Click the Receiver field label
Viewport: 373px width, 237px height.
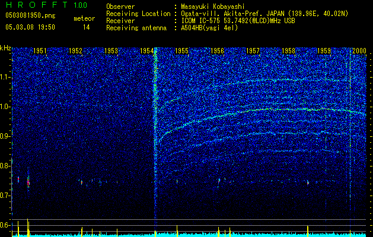120,21
